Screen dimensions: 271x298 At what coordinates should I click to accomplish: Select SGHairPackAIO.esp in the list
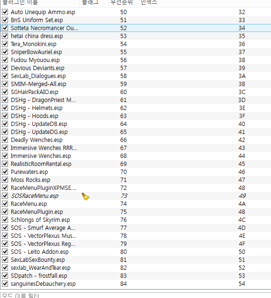[136, 92]
